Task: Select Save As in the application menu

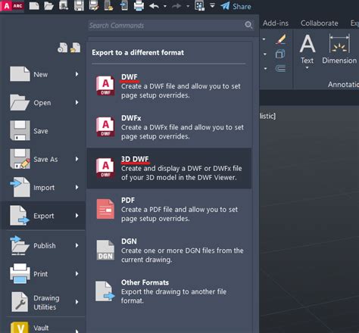Action: pos(44,159)
